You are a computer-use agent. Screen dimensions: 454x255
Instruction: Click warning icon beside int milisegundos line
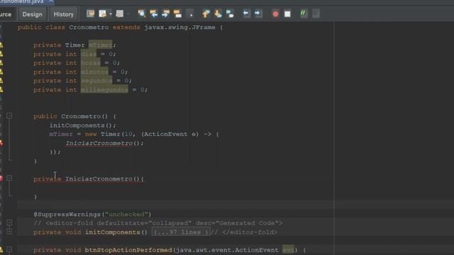point(1,90)
